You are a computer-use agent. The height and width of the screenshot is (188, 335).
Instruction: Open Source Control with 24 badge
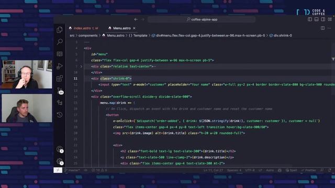point(60,91)
